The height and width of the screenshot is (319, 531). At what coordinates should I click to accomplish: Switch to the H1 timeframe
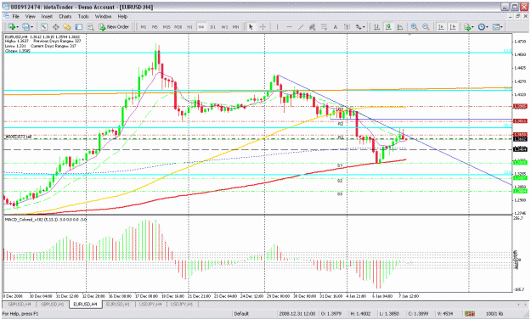coord(189,27)
